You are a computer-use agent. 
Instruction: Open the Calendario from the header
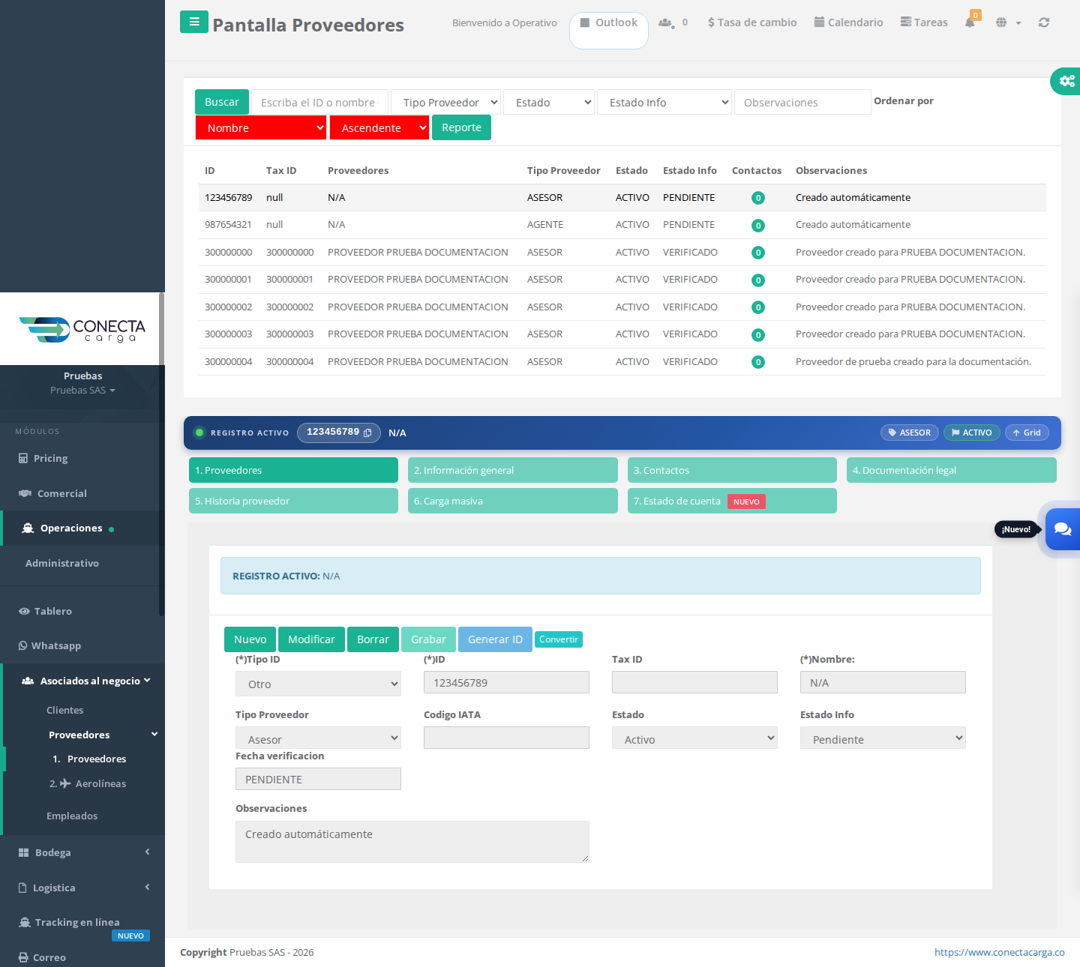[x=848, y=22]
